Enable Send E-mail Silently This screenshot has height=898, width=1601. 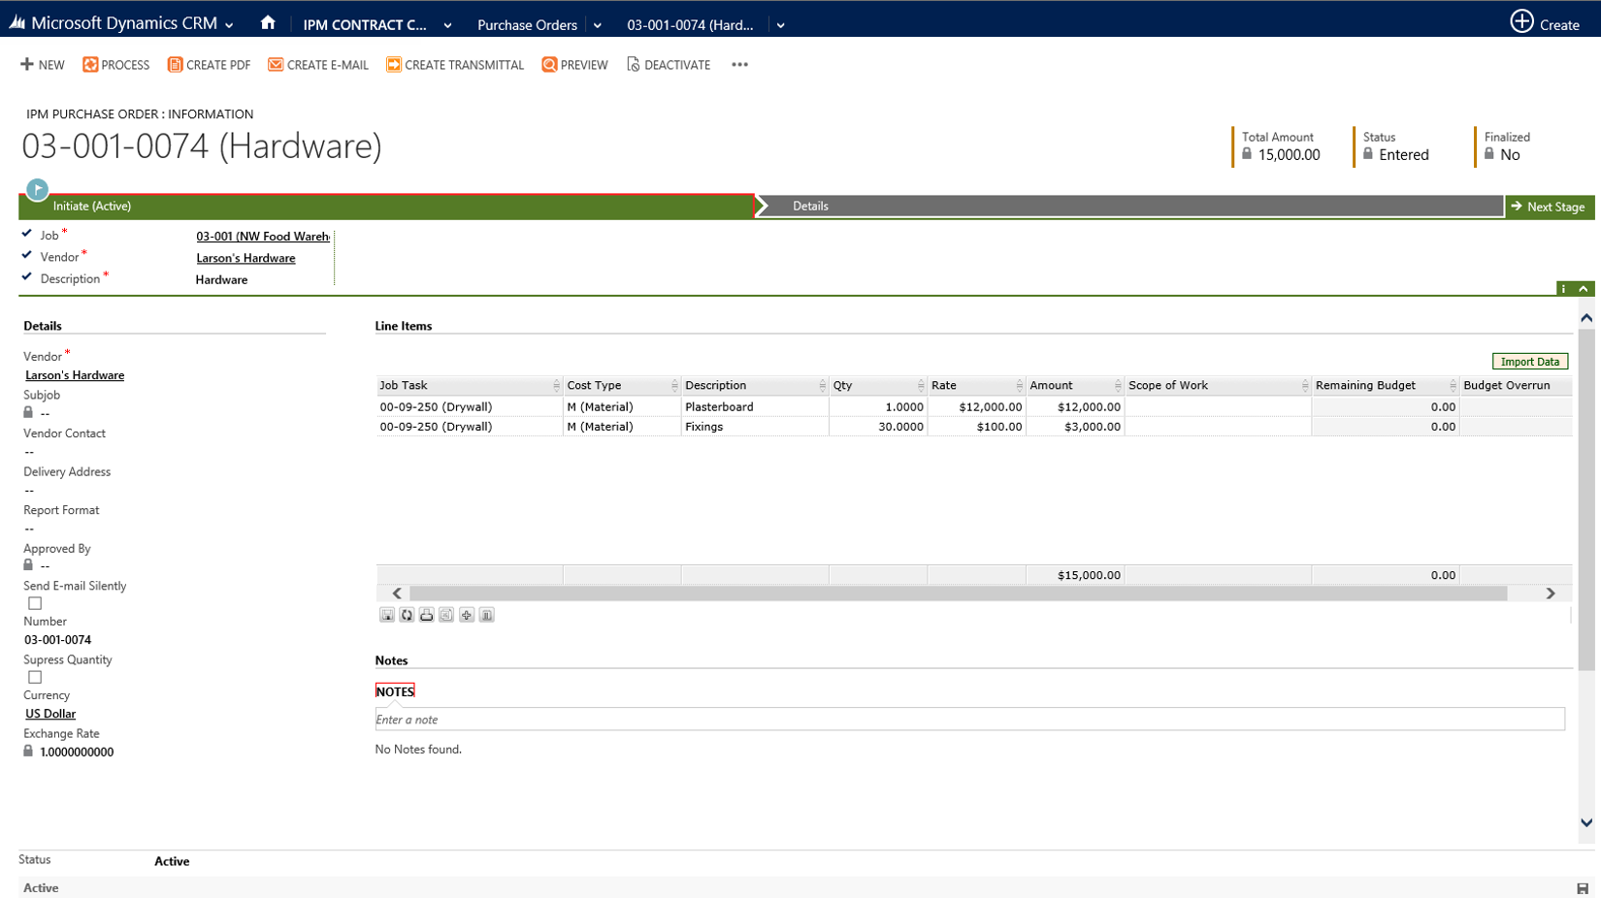tap(34, 603)
